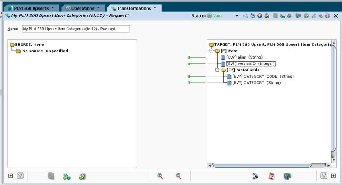Viewport: 342px width, 185px height.
Task: Click the red calendar icon in bottom toolbar
Action: 272,176
